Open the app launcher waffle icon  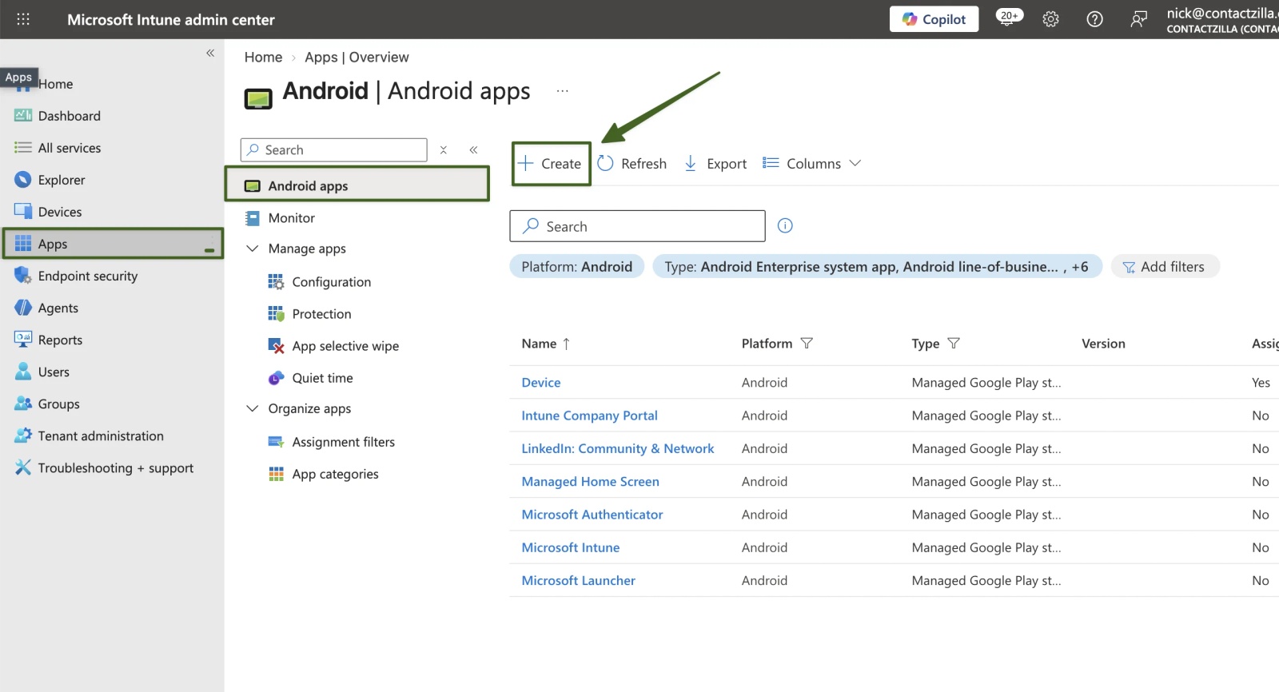click(23, 19)
